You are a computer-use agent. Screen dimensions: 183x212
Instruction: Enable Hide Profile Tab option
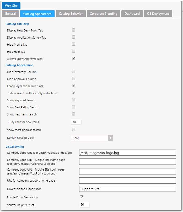coord(73,44)
